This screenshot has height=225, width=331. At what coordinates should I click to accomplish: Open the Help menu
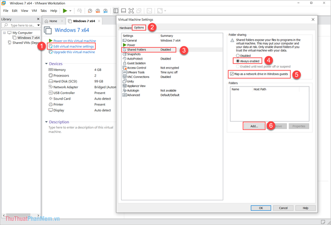click(x=53, y=10)
